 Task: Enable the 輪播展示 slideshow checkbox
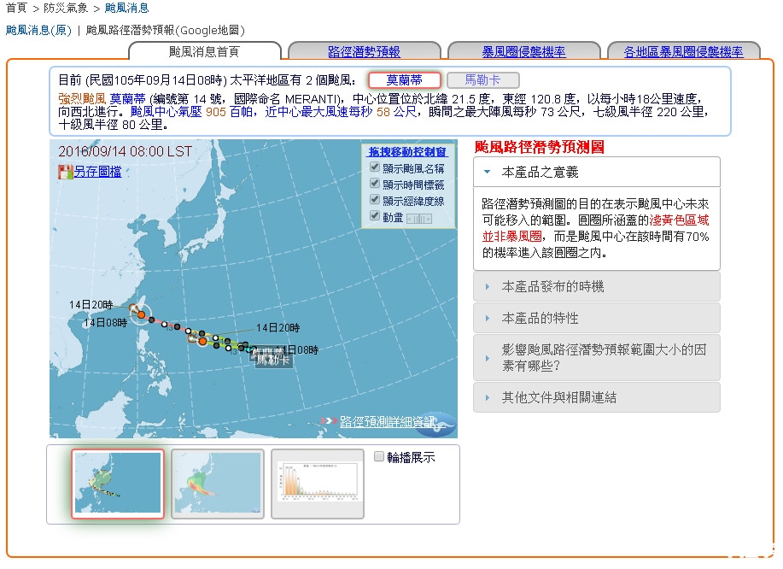pyautogui.click(x=379, y=456)
